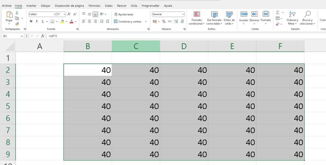Screen dimensions: 326x165
Task: Click the increase font size icon
Action: [x=69, y=14]
